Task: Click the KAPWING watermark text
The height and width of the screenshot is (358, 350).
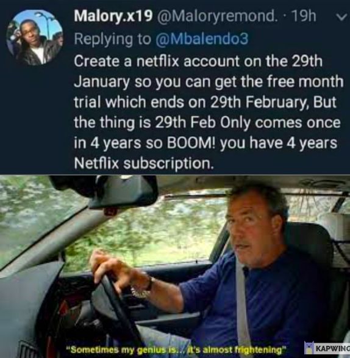Action: [x=332, y=348]
